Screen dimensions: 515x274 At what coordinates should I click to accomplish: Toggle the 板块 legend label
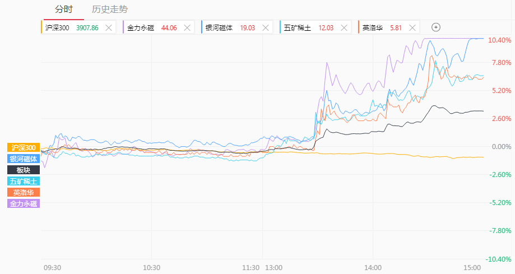(24, 170)
